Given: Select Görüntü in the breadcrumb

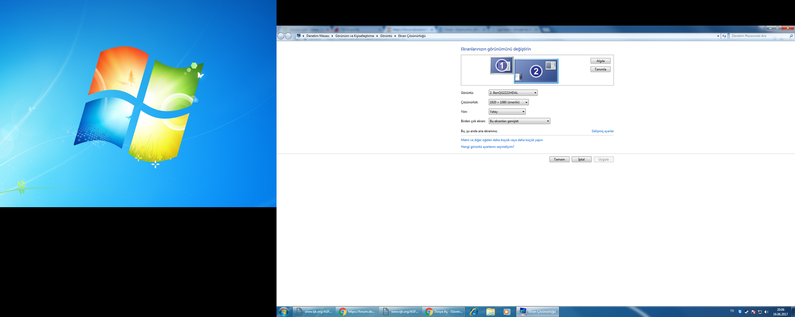Looking at the screenshot, I should [x=386, y=36].
